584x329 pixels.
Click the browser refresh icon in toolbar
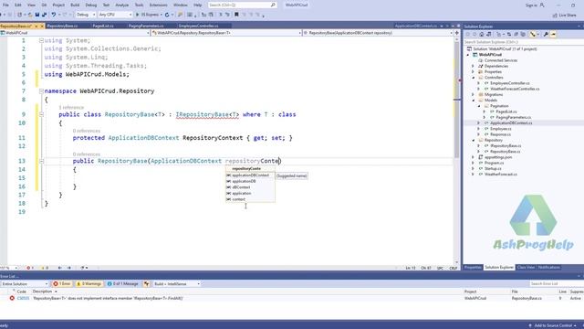[x=167, y=15]
